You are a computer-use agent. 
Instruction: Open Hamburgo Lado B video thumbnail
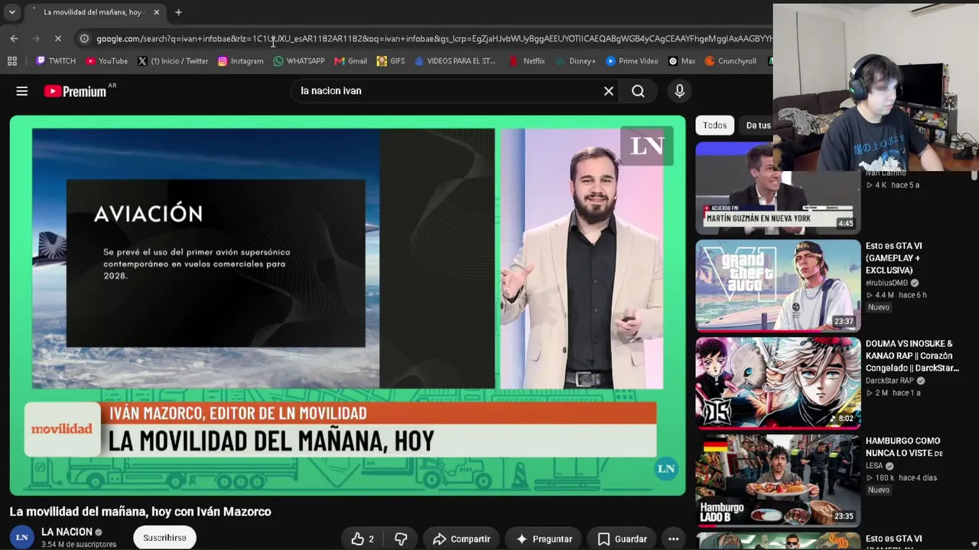click(778, 480)
